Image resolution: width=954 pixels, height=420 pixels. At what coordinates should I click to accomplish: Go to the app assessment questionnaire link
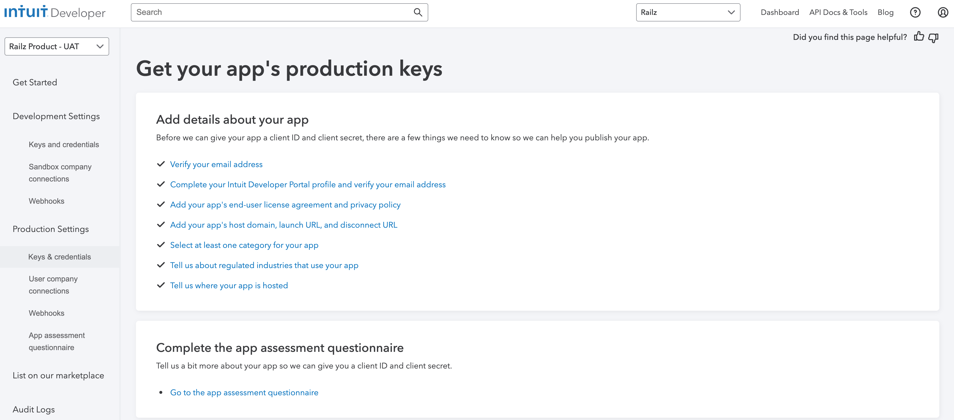pyautogui.click(x=244, y=393)
